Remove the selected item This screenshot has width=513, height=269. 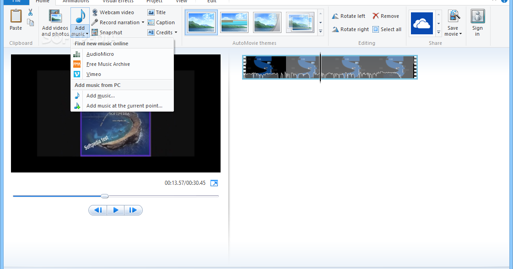pos(386,16)
